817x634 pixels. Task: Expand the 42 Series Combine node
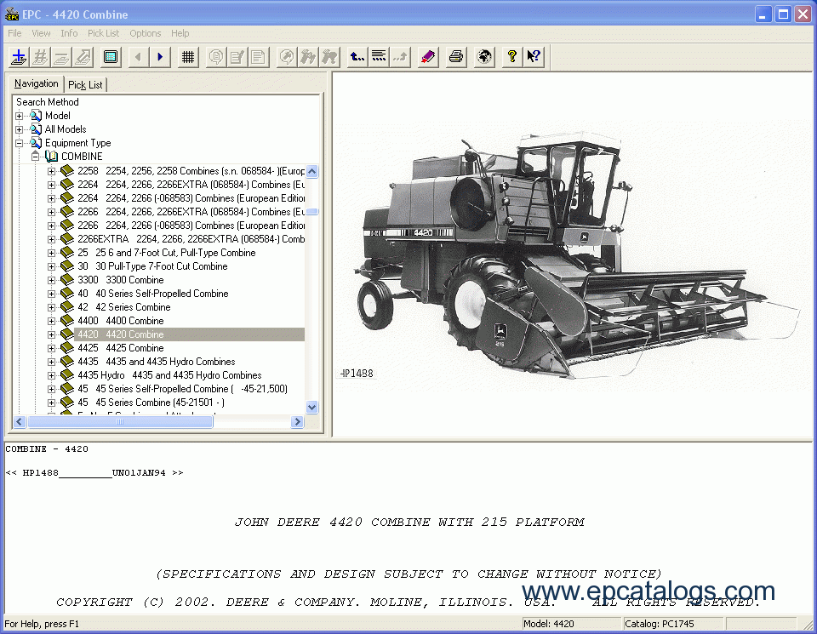[x=51, y=307]
